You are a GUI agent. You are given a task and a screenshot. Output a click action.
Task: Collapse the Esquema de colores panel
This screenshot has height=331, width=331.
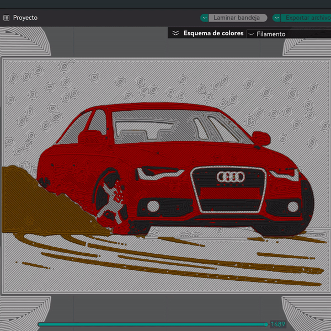tap(175, 33)
